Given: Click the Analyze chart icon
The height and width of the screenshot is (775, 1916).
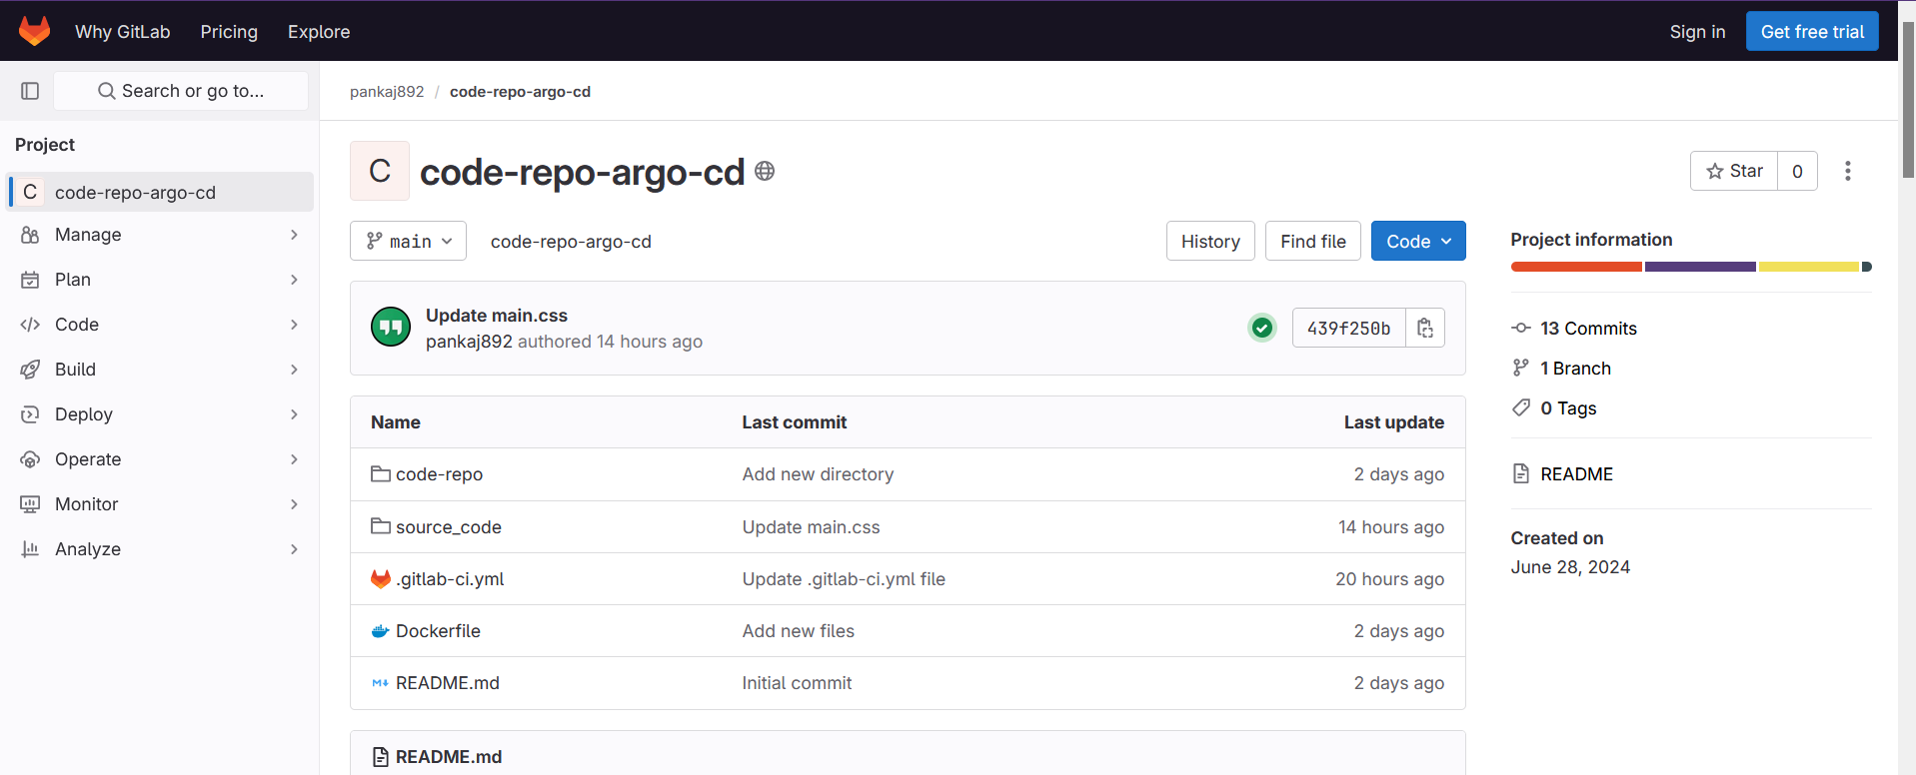Looking at the screenshot, I should 30,549.
